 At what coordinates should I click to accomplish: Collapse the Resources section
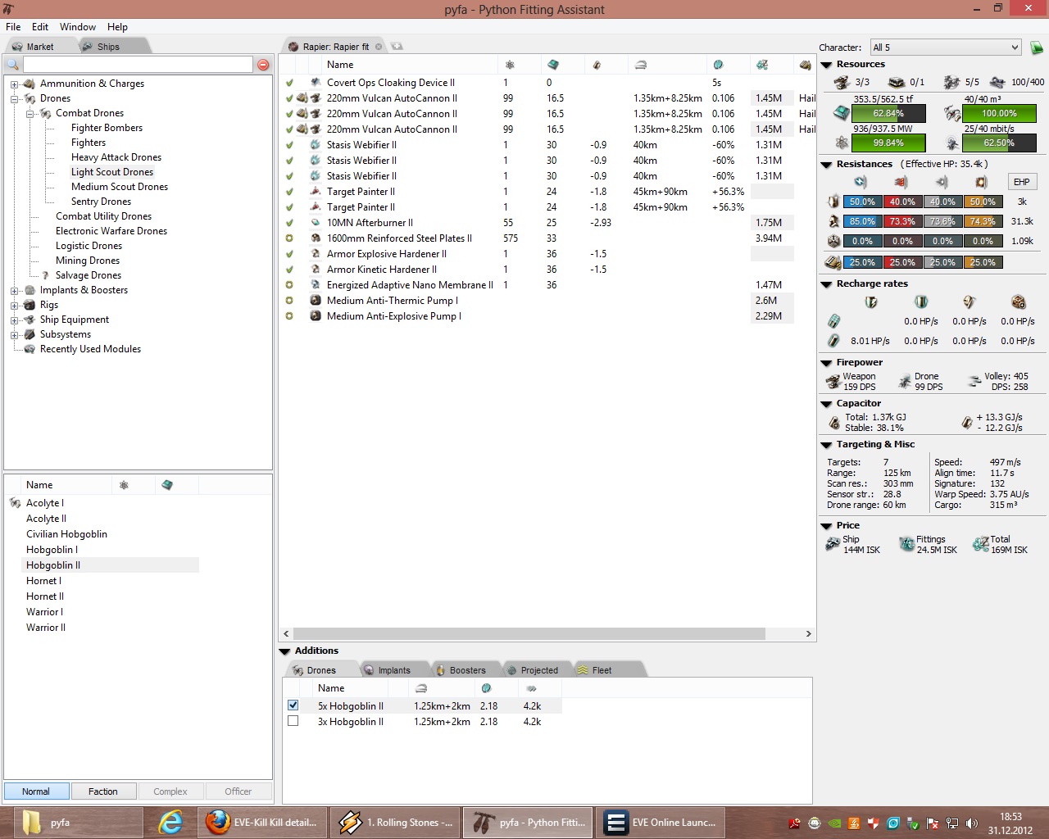coord(826,64)
